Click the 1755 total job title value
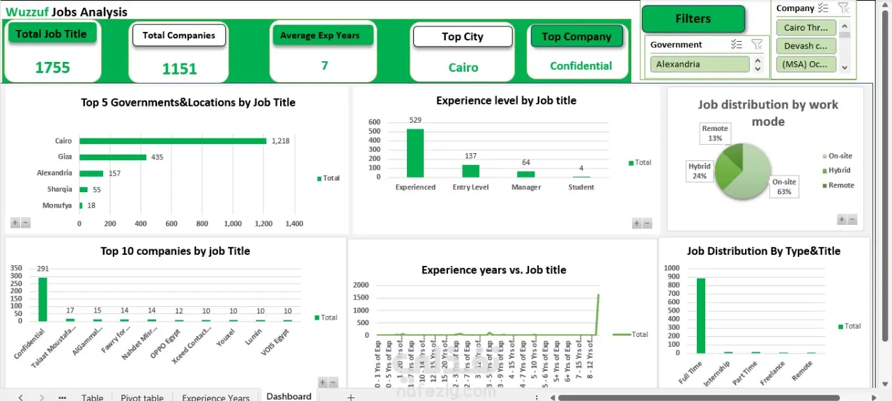The height and width of the screenshot is (401, 892). coord(53,68)
